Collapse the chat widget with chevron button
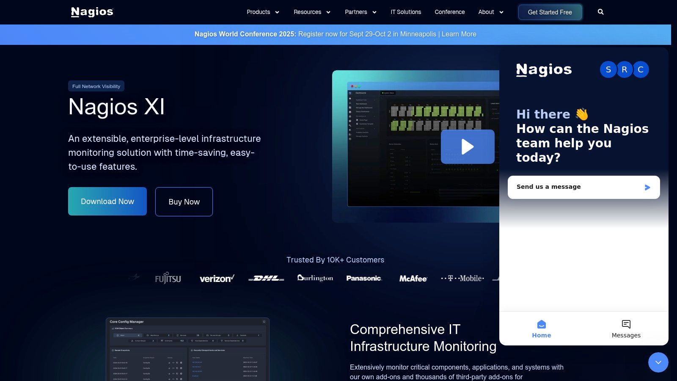The width and height of the screenshot is (677, 381). point(658,362)
